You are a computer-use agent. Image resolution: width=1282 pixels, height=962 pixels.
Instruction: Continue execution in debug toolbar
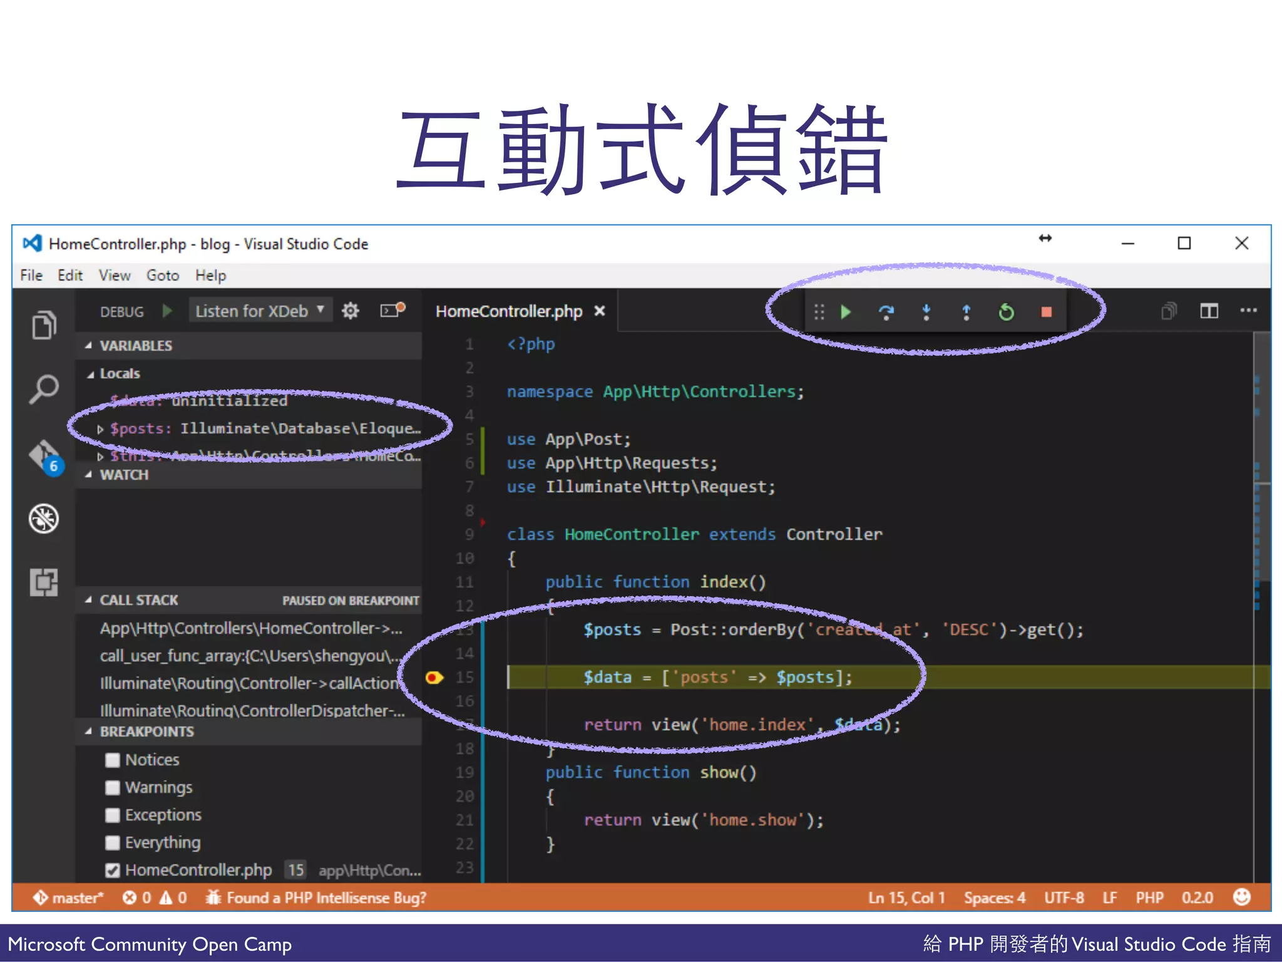pos(846,312)
